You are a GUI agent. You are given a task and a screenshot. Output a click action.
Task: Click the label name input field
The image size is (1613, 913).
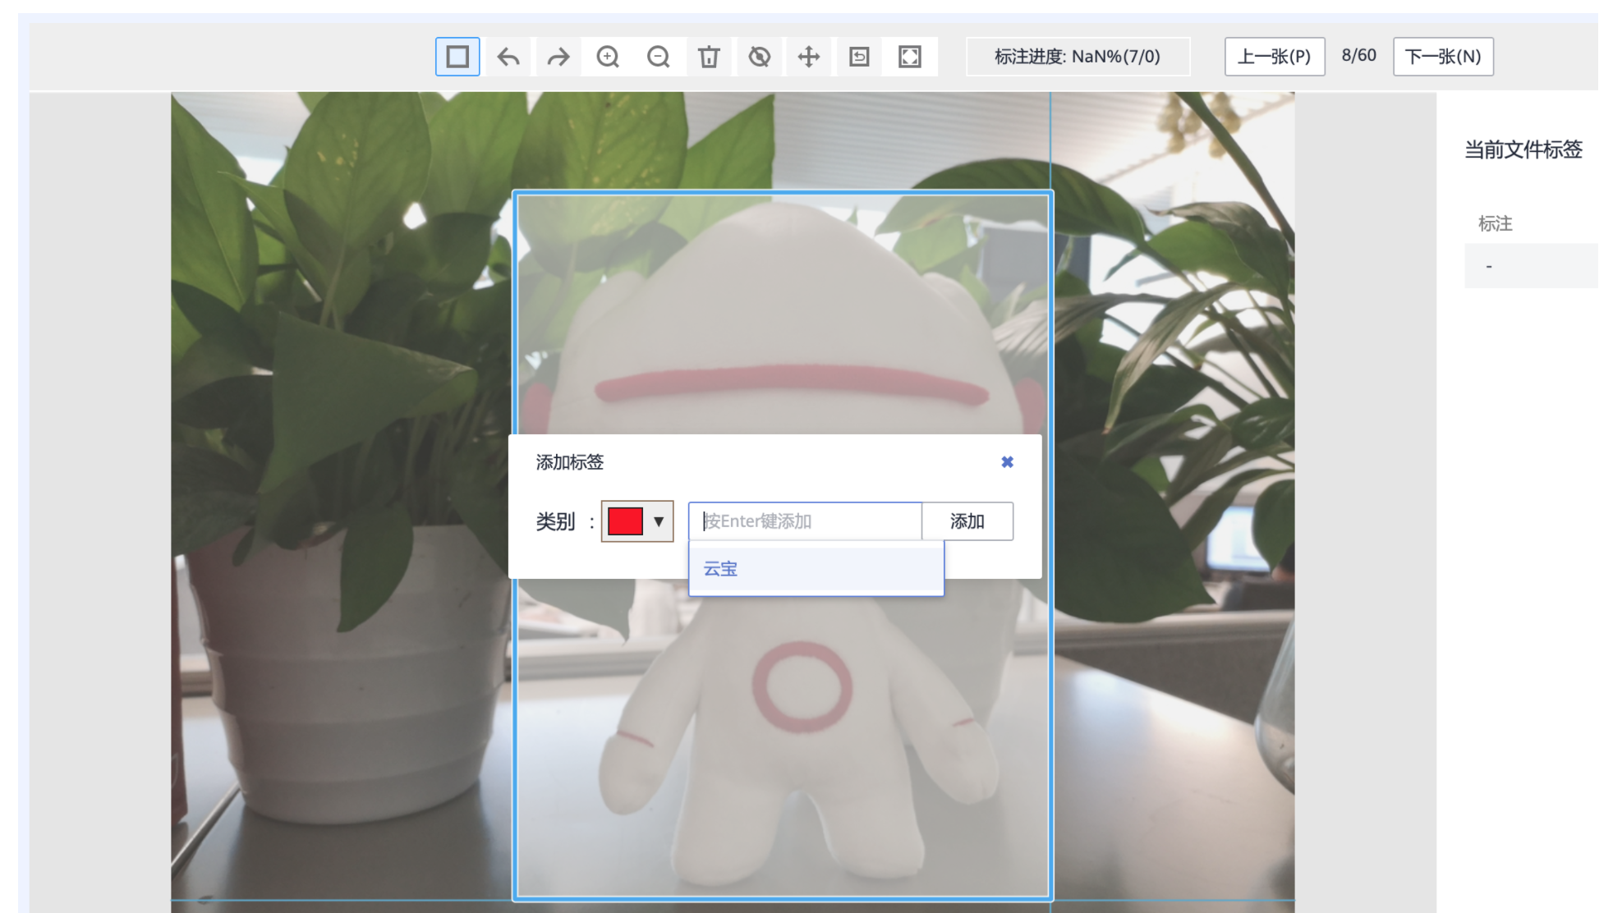(x=805, y=521)
